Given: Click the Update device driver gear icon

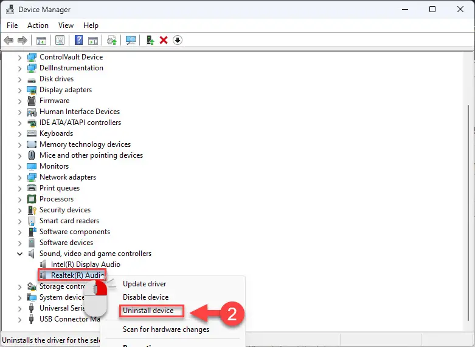Looking at the screenshot, I should coord(112,40).
